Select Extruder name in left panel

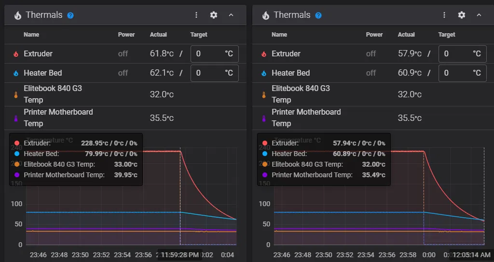click(38, 54)
